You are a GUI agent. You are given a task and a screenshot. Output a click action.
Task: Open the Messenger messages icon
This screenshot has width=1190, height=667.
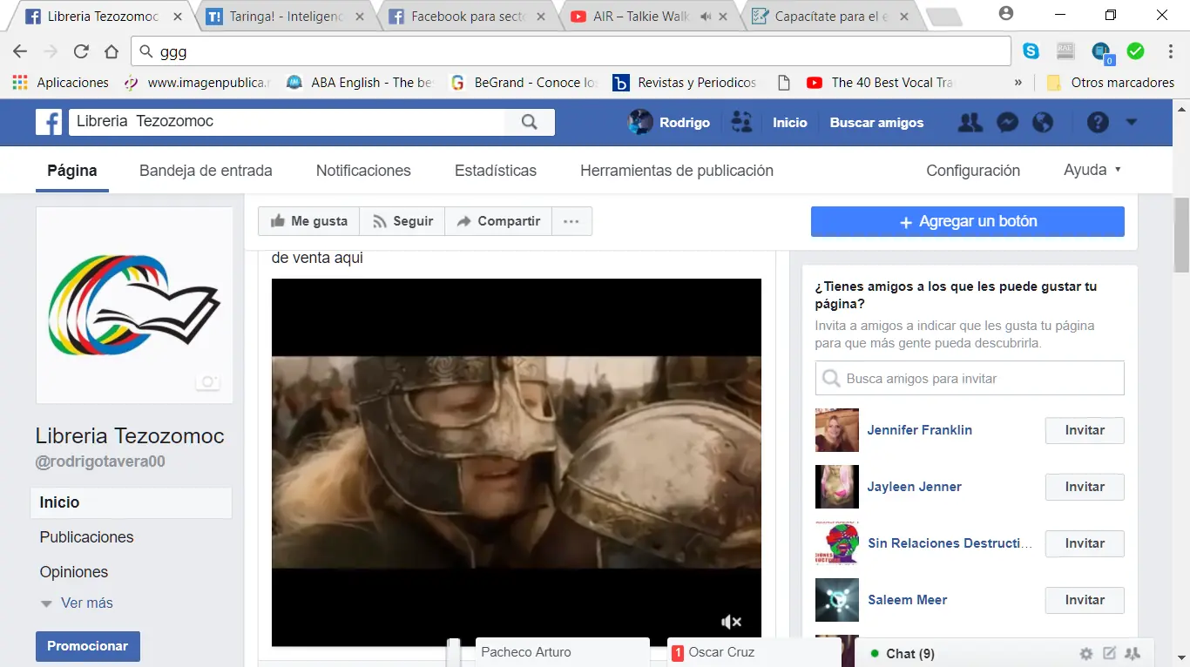coord(1008,123)
